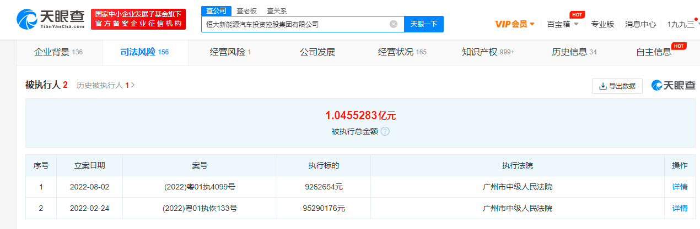Click execution amount 9262654元
Screen dimensions: 700x229
click(x=324, y=187)
